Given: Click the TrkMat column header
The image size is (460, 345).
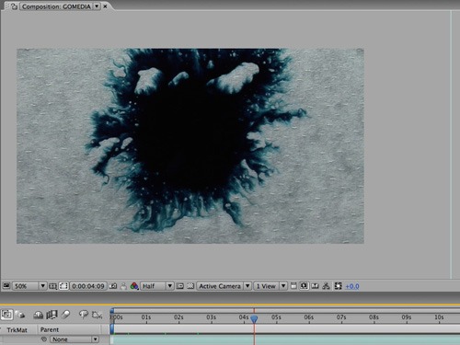Looking at the screenshot, I should (x=17, y=330).
